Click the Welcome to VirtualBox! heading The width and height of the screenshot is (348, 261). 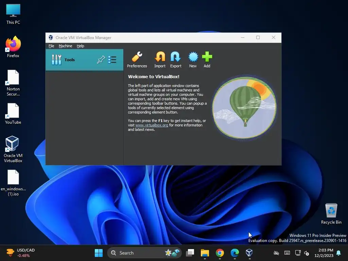pos(154,76)
